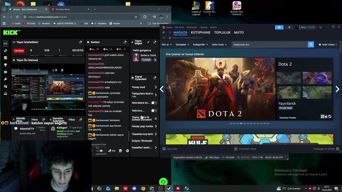
Task: Click Filtre in Denetim Eylemleri panel
Action: click(x=72, y=120)
